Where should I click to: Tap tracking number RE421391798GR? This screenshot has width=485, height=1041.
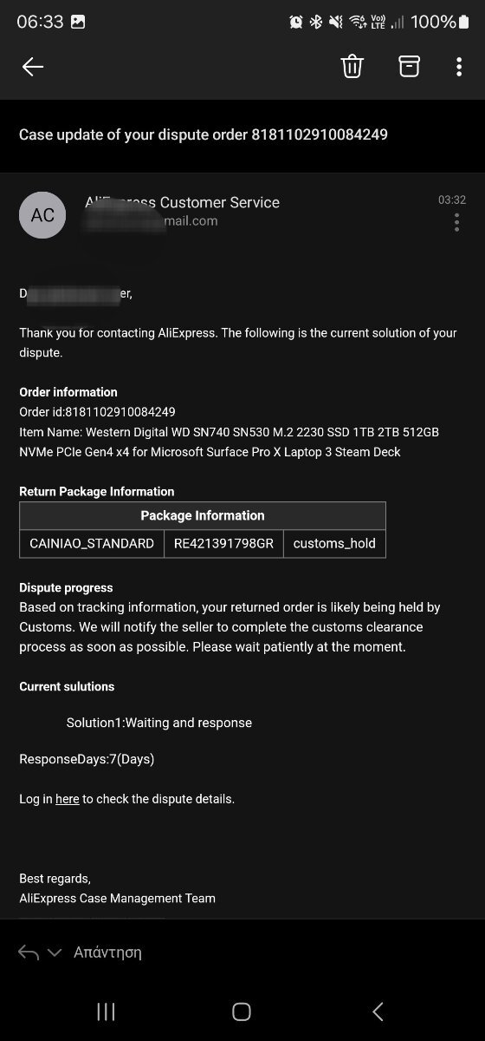(223, 544)
